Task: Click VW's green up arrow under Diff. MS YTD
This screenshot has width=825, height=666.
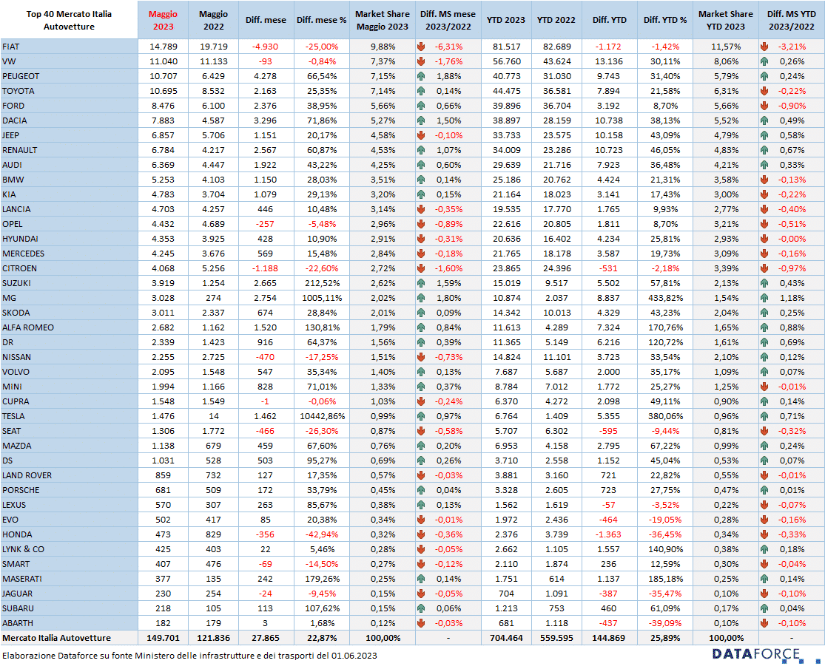Action: tap(764, 61)
